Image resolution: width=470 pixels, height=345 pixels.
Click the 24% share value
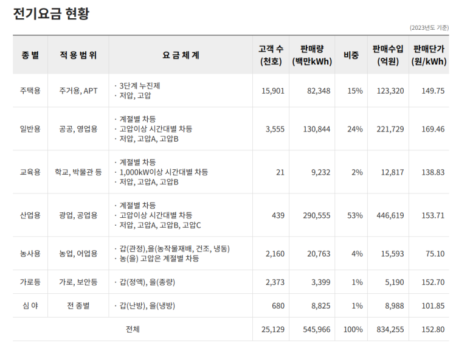pyautogui.click(x=355, y=129)
